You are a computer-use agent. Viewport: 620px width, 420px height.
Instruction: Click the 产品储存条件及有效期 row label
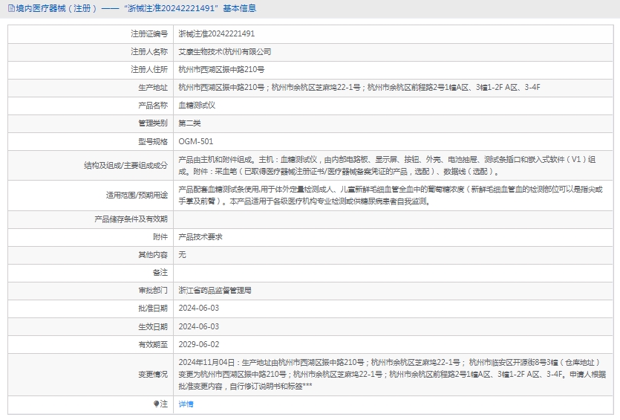coord(131,219)
